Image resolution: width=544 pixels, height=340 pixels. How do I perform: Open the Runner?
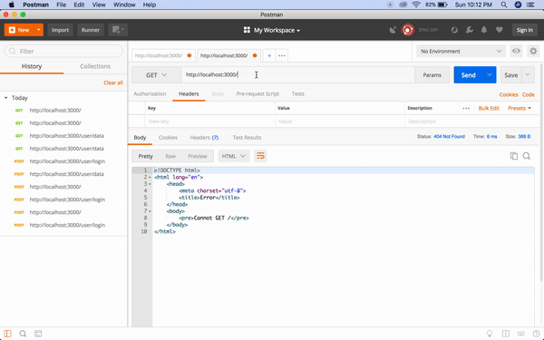[x=90, y=30]
